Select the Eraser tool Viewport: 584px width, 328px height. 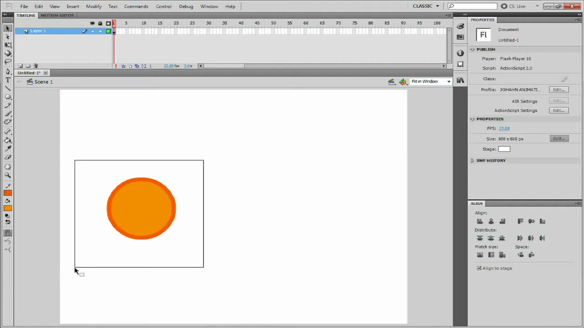coord(8,157)
